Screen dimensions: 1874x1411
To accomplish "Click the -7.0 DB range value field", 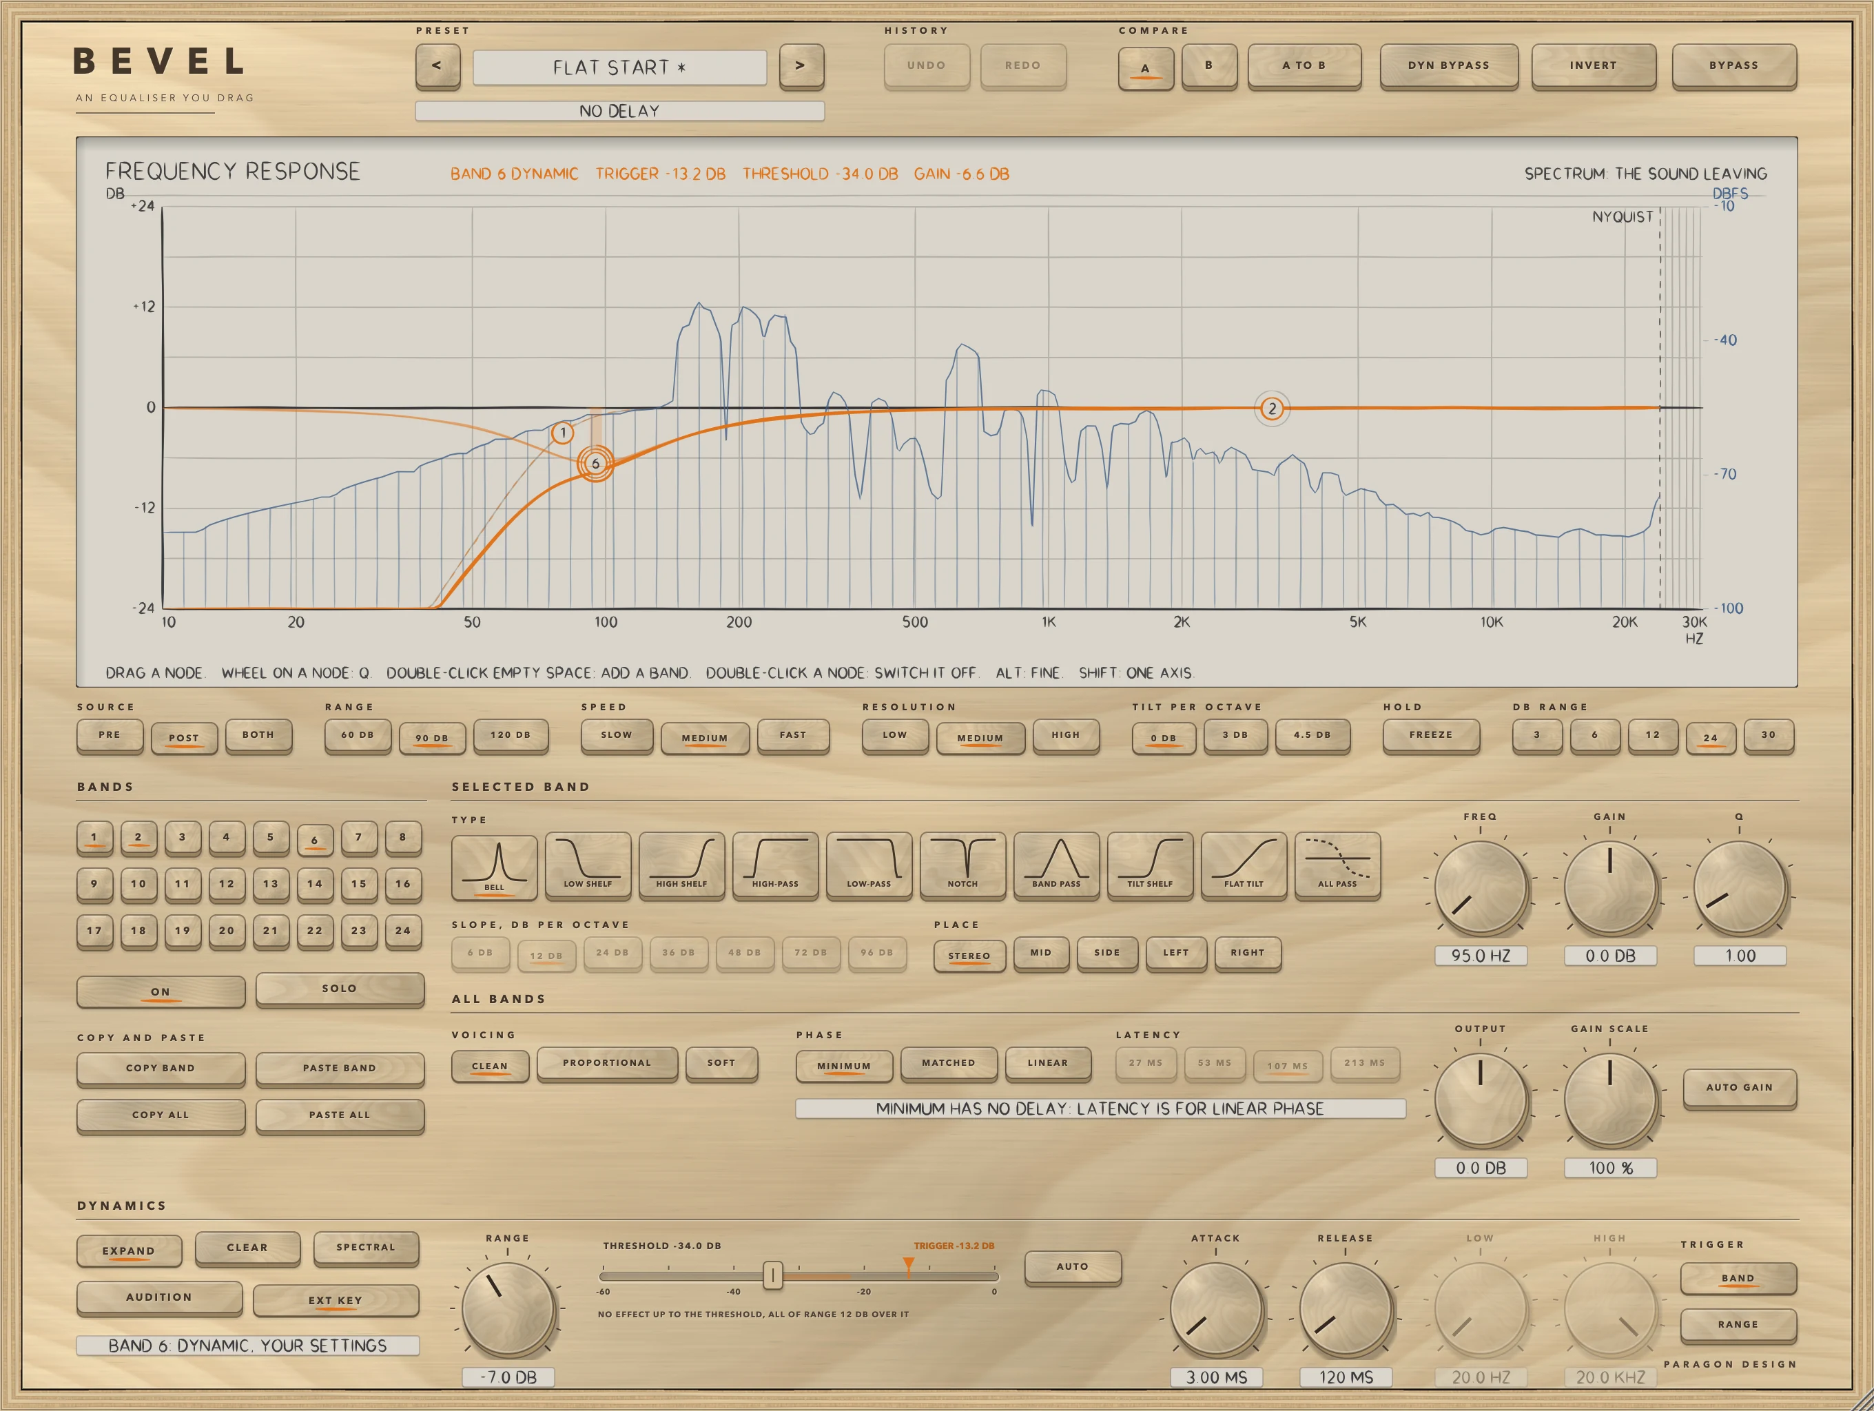I will pos(508,1377).
